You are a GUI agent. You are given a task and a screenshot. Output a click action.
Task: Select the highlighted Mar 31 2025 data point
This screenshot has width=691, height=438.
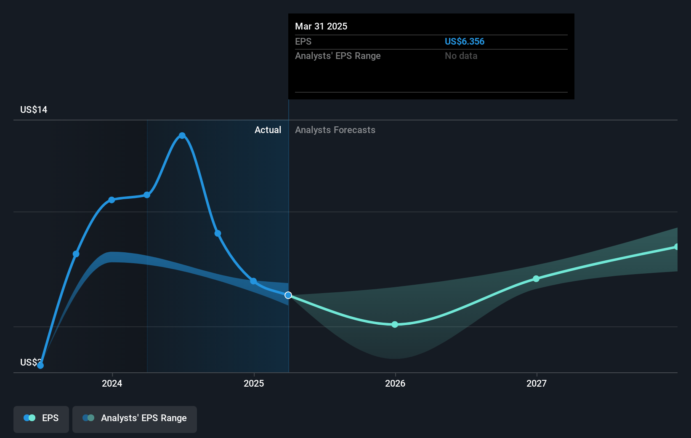[x=288, y=295]
